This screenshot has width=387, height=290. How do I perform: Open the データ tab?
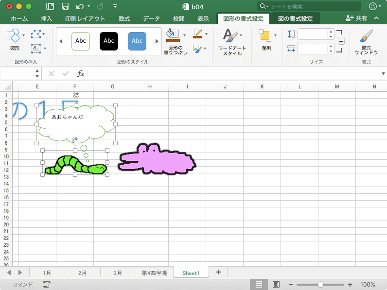click(x=151, y=18)
